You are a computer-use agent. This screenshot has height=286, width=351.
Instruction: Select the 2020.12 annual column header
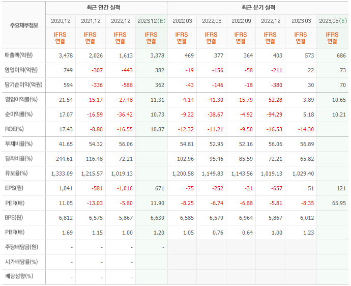(x=61, y=21)
